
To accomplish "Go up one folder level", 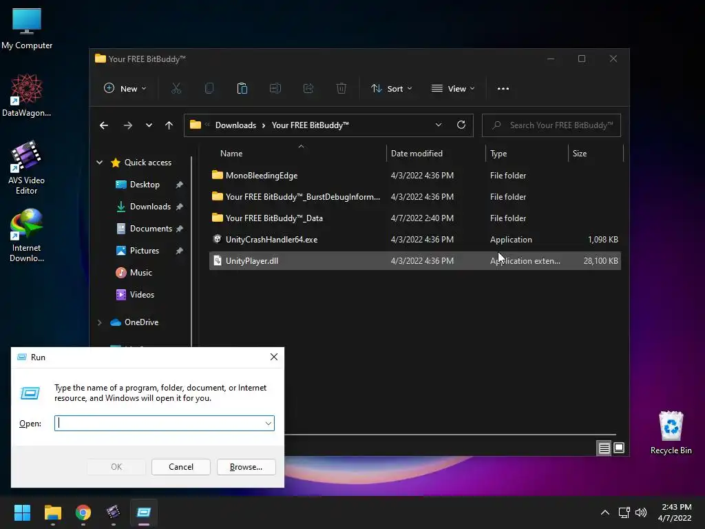I will (169, 125).
